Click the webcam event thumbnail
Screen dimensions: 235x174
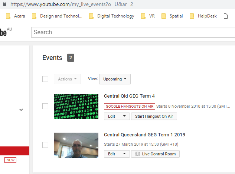(x=76, y=145)
